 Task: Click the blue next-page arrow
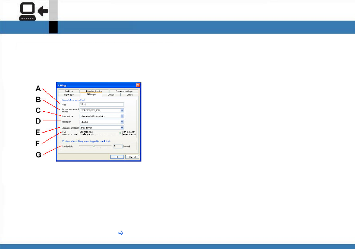point(121,233)
